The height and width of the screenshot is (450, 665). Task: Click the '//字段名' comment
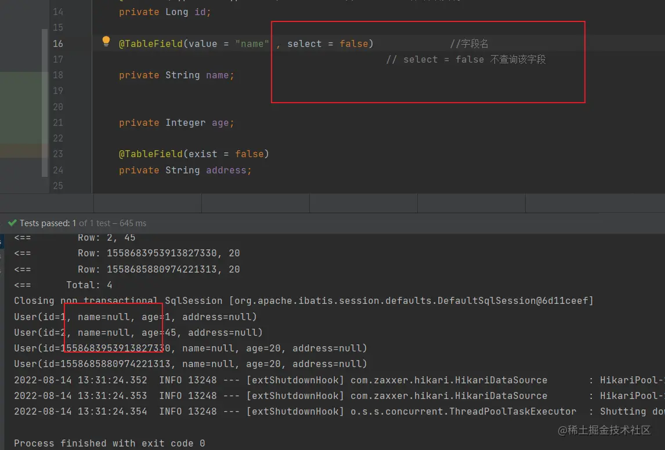coord(469,43)
